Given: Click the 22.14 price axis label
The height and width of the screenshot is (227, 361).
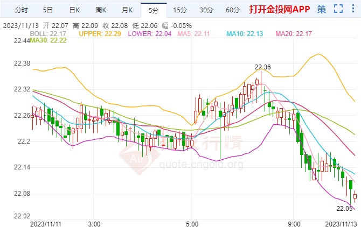Looking at the screenshot, I should [22, 167].
